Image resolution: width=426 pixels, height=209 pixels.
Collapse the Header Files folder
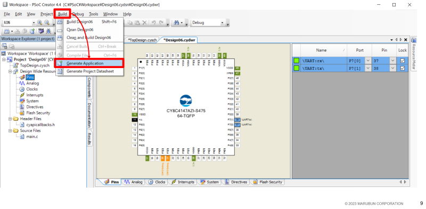pyautogui.click(x=10, y=119)
